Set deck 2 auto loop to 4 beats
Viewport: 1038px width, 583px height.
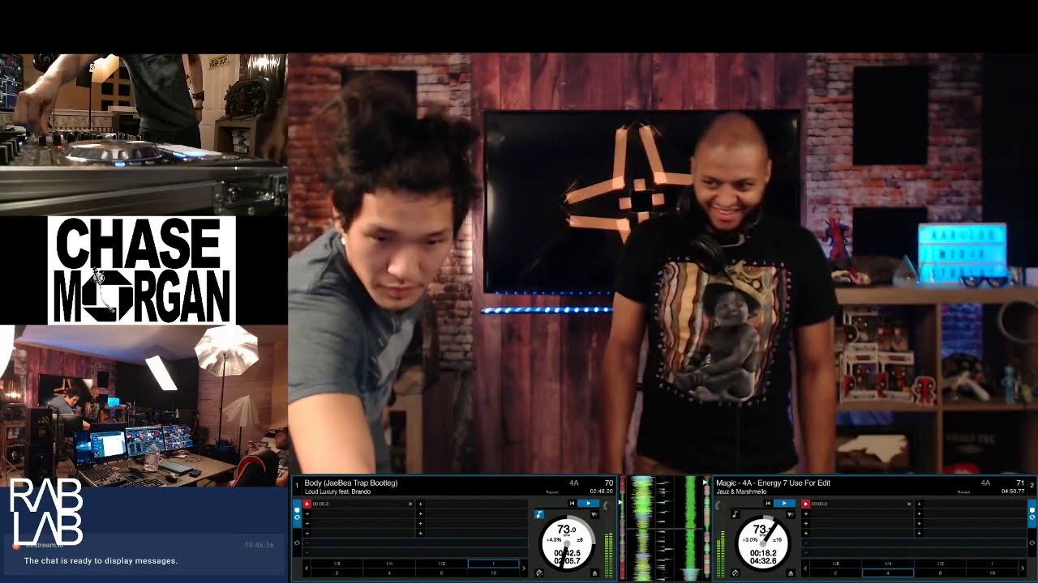(888, 572)
